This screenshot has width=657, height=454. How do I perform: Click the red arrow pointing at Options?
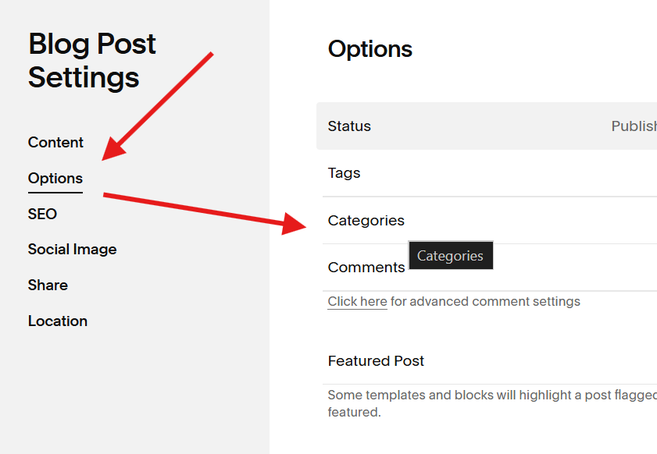(157, 107)
